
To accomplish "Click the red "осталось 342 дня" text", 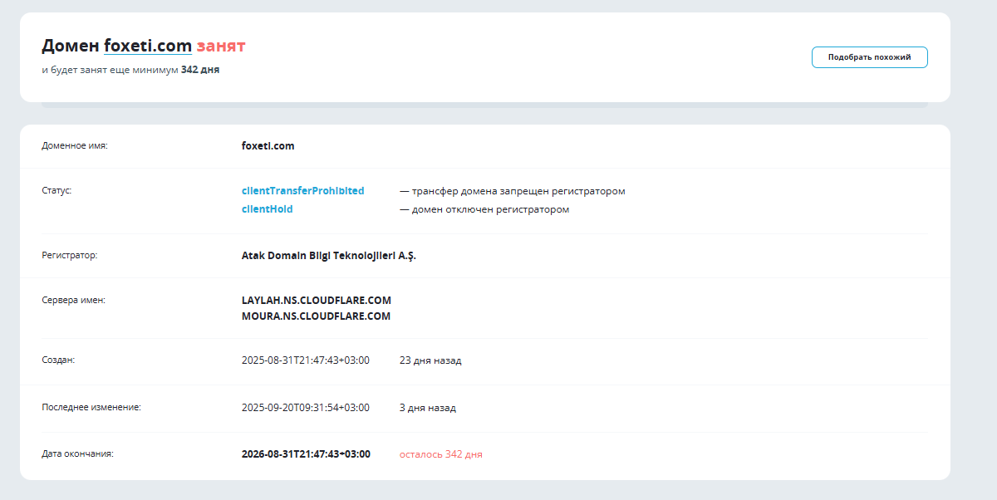I will click(440, 454).
